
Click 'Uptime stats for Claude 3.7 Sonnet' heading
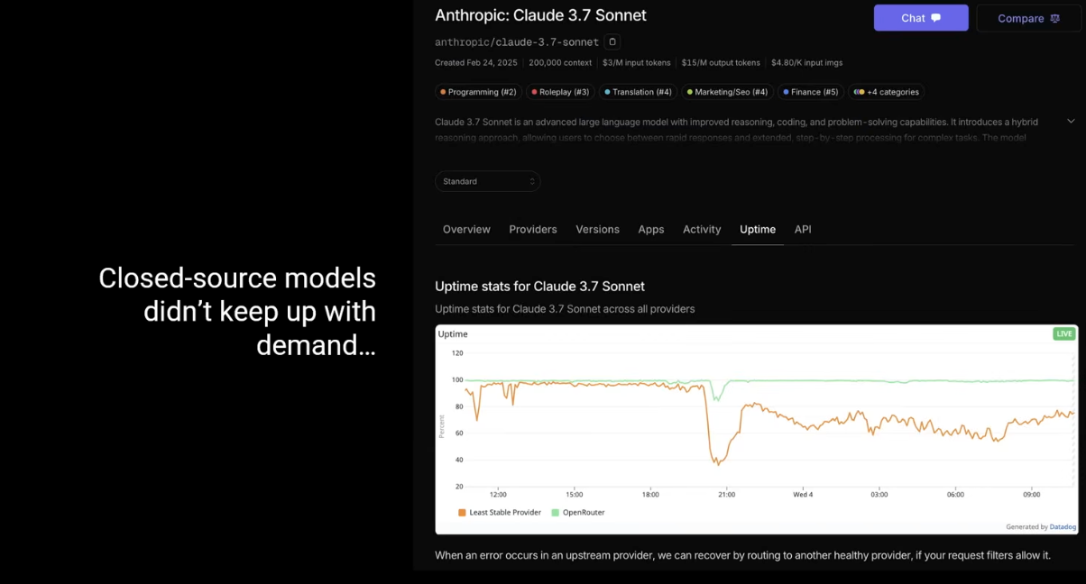(539, 287)
